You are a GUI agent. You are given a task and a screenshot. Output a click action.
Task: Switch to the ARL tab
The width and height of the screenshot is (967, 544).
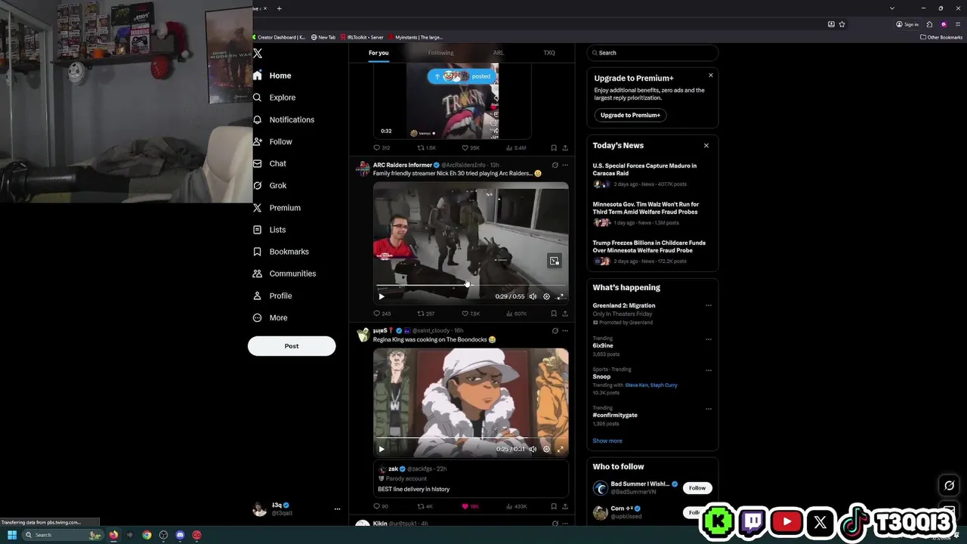(x=499, y=53)
